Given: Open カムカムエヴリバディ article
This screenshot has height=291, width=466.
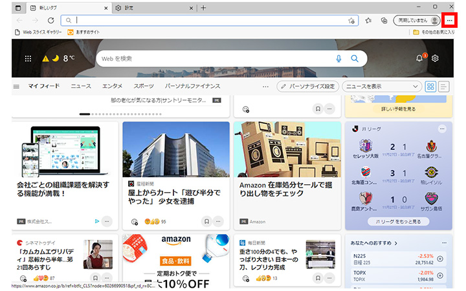Looking at the screenshot, I should pyautogui.click(x=45, y=259).
